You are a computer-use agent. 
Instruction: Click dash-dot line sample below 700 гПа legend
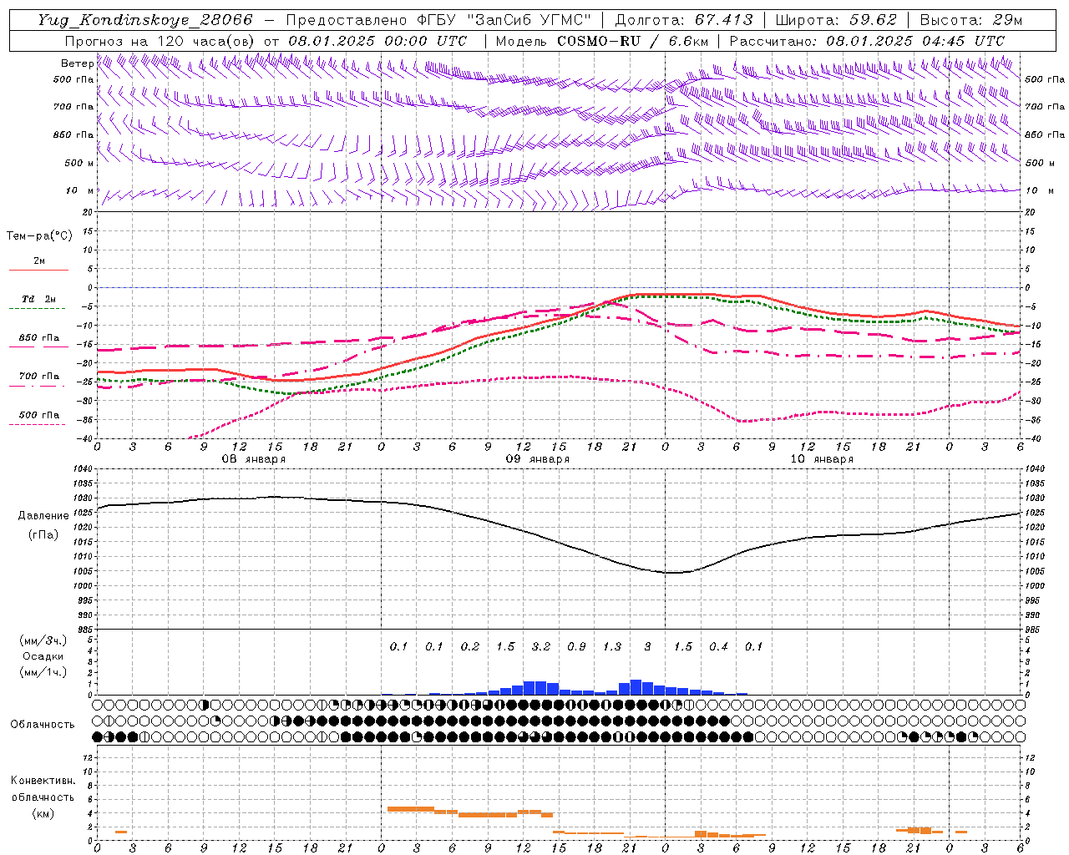[x=38, y=386]
